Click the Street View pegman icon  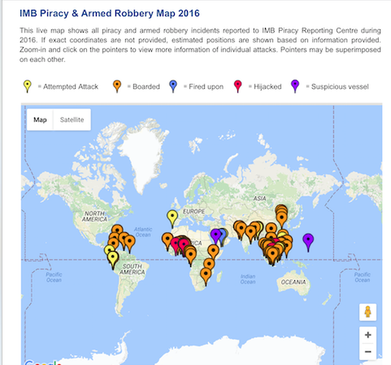point(368,312)
